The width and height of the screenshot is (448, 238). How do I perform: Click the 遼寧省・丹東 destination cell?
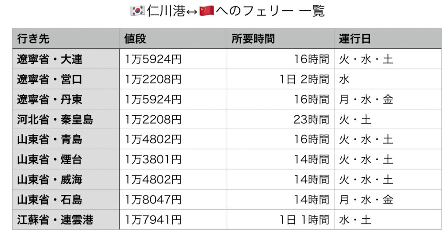pos(66,99)
